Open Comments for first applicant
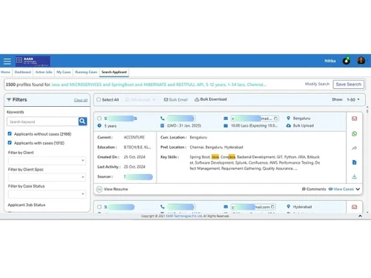This screenshot has width=371, height=278. pos(314,189)
